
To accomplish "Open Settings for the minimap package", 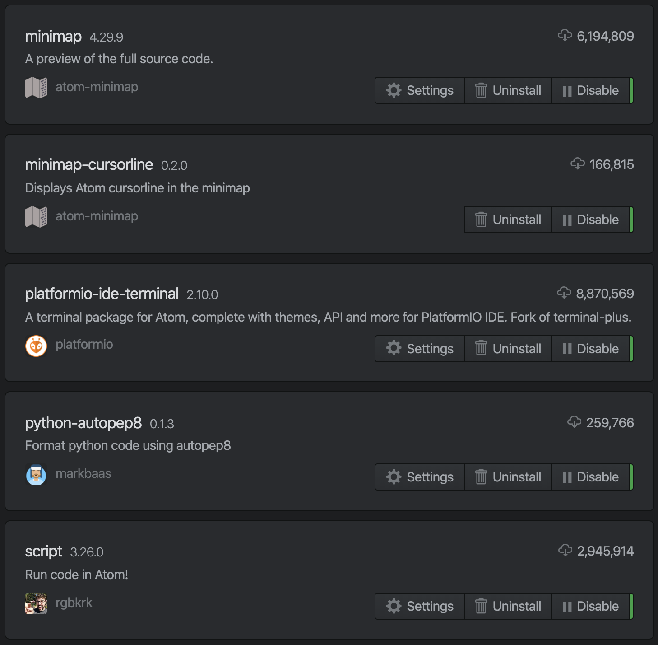I will pyautogui.click(x=419, y=90).
